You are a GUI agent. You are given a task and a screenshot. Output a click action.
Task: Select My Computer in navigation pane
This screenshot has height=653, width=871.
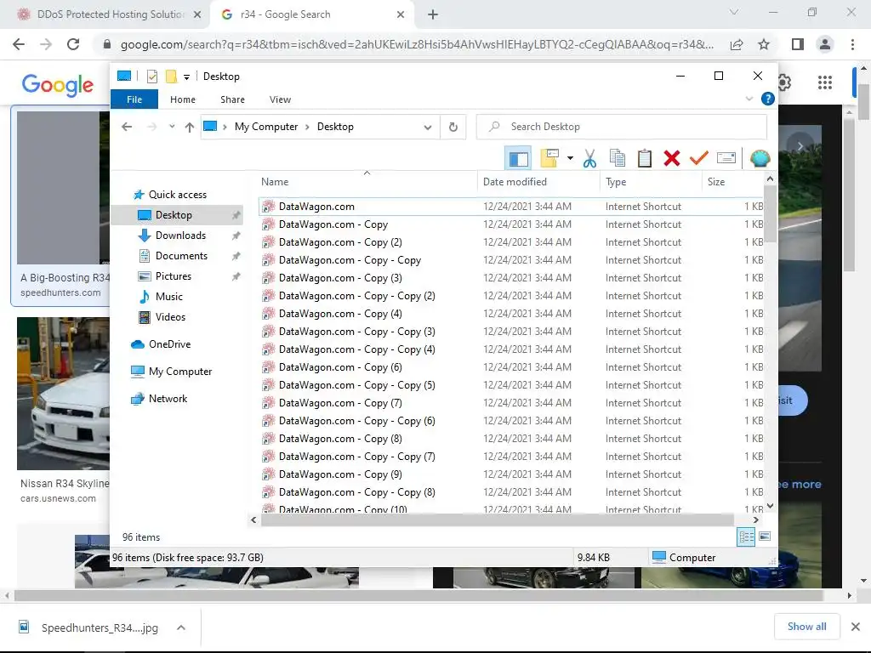(x=180, y=372)
